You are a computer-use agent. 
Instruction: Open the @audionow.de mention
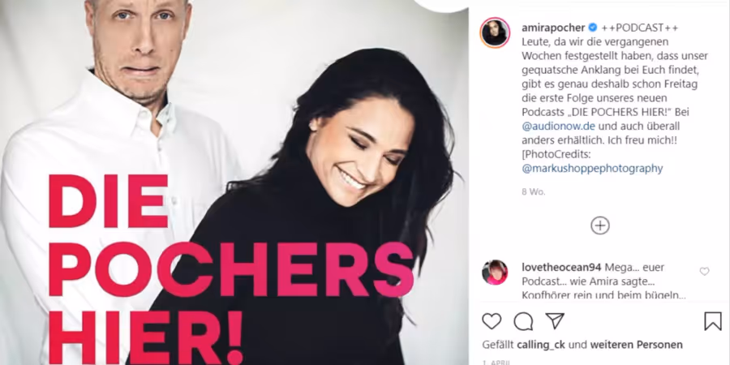[558, 127]
